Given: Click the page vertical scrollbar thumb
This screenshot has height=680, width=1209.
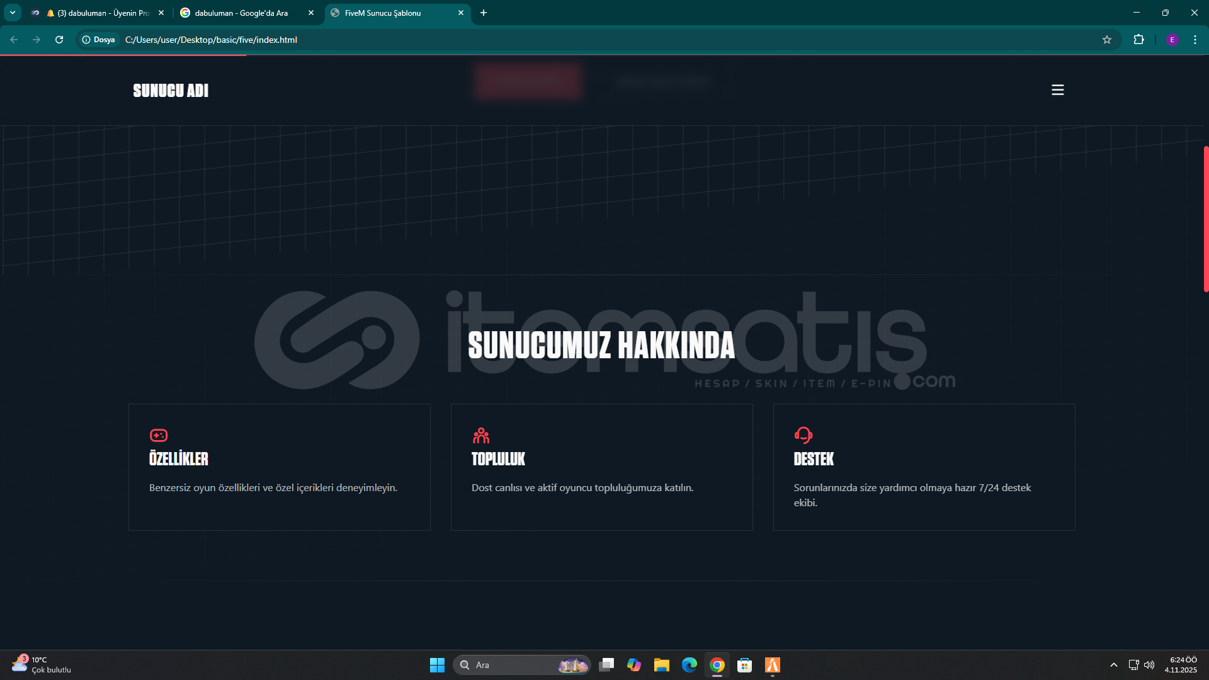Looking at the screenshot, I should coord(1205,218).
